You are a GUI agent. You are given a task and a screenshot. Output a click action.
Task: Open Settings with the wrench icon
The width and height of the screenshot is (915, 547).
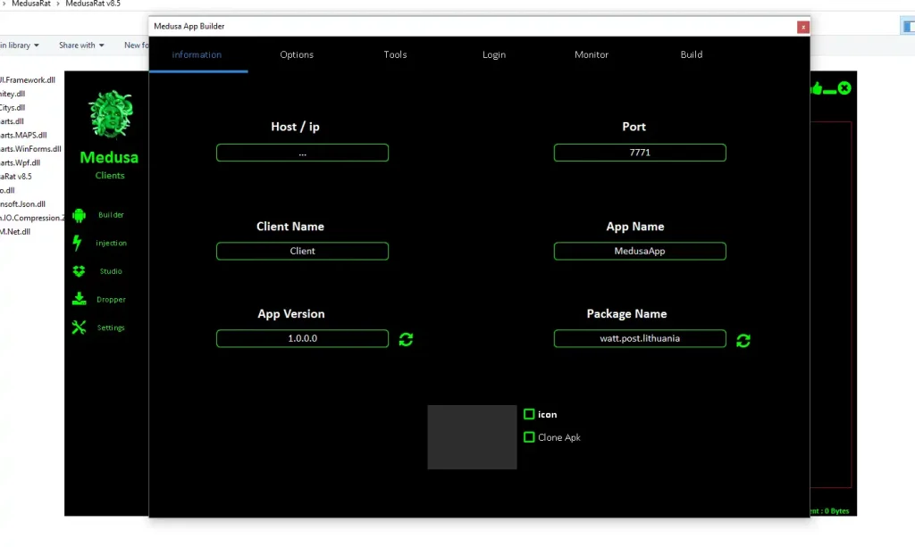click(79, 327)
